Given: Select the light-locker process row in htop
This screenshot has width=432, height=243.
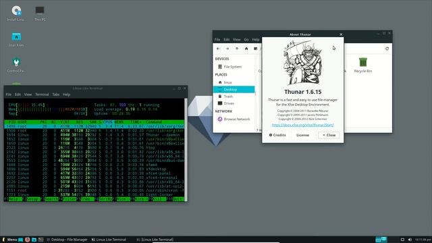Looking at the screenshot, I should point(94,195).
